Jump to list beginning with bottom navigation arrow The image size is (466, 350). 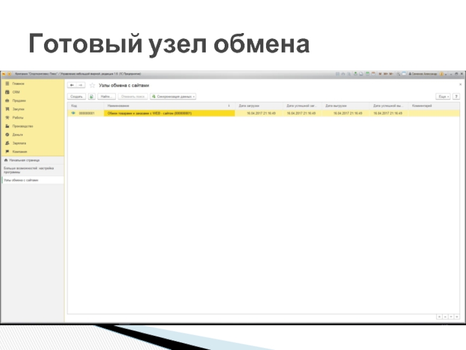click(x=439, y=317)
